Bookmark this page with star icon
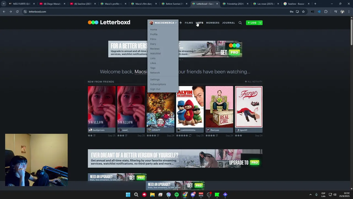This screenshot has width=353, height=199. click(303, 12)
